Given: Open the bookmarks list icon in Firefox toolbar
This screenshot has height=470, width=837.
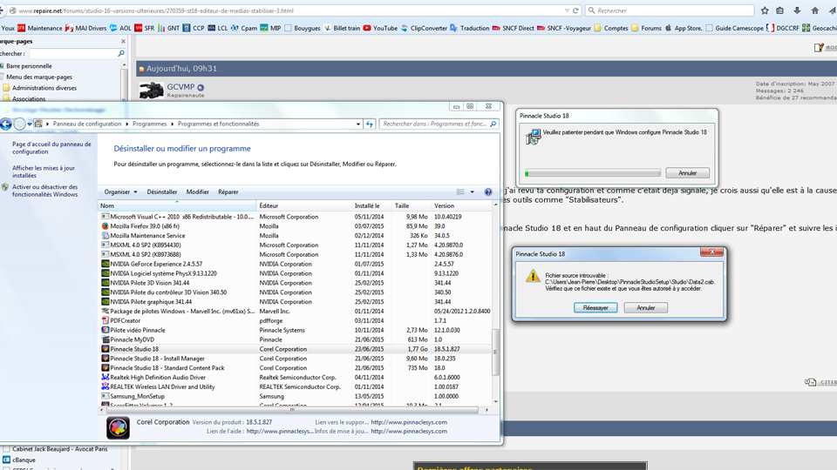Looking at the screenshot, I should coord(779,10).
